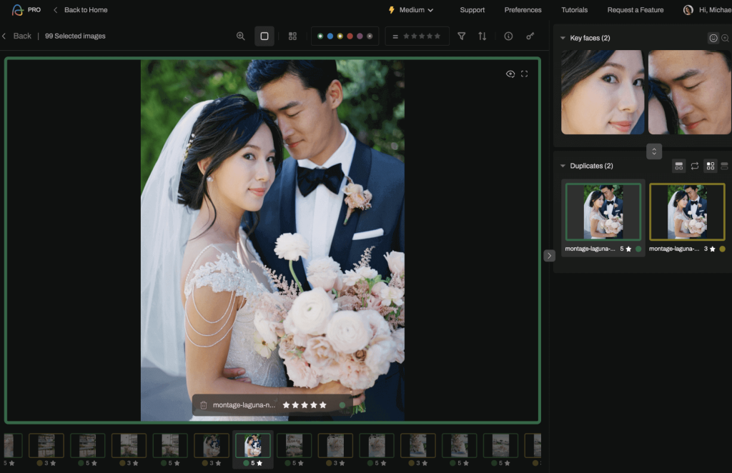Toggle the eye preview on the main image
732x473 pixels.
510,74
